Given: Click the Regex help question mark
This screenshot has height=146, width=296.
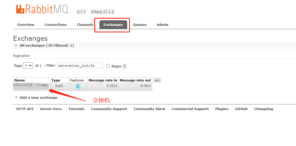Looking at the screenshot, I should click(x=125, y=66).
